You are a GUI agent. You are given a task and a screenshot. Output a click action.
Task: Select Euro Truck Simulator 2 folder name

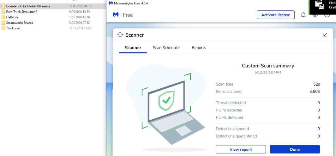point(22,12)
